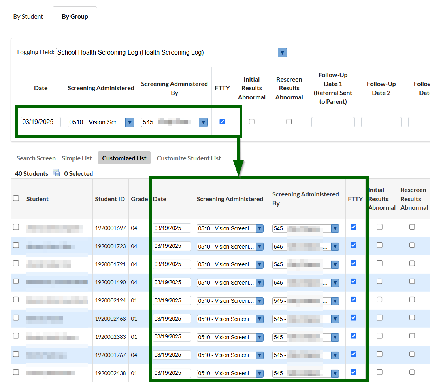Select student row 1920001697 checkbox

point(16,227)
